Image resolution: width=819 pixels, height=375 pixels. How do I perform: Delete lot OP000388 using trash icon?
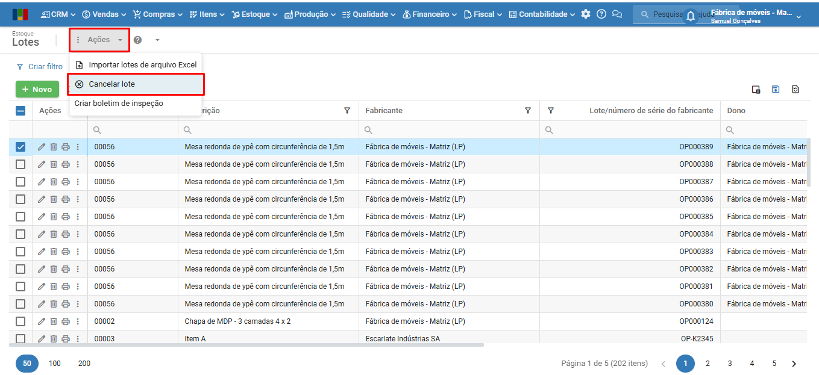click(54, 164)
